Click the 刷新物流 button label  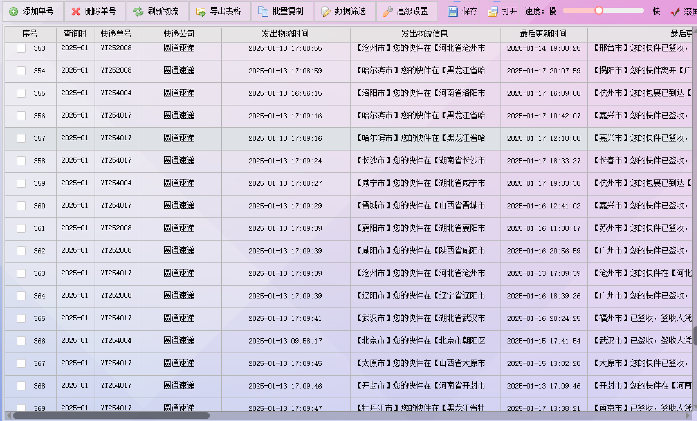[163, 11]
